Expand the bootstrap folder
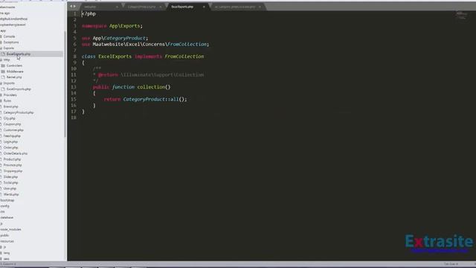 click(7, 200)
